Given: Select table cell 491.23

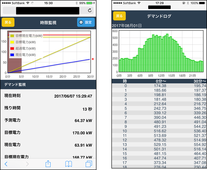Looking at the screenshot, I should (x=160, y=126).
